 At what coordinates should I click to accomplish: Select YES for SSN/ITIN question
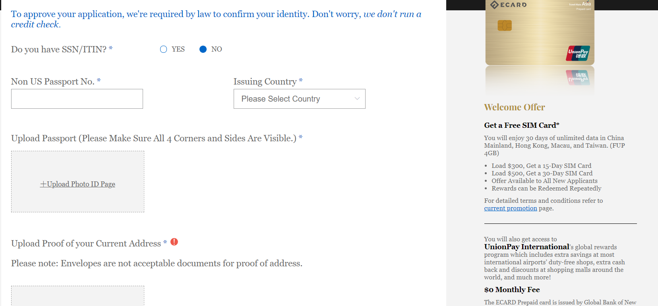tap(163, 49)
